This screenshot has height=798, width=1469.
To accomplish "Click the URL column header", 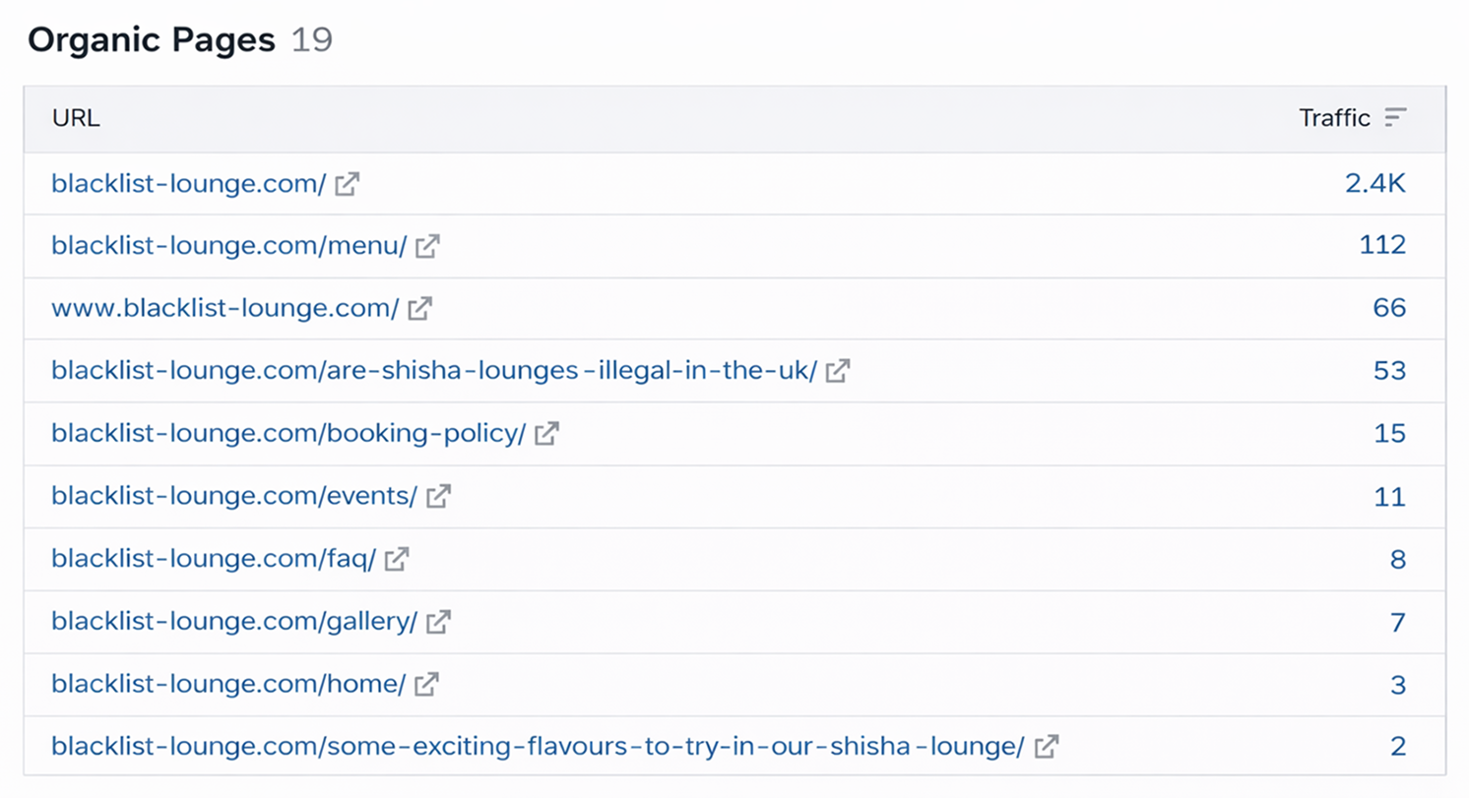I will (76, 118).
